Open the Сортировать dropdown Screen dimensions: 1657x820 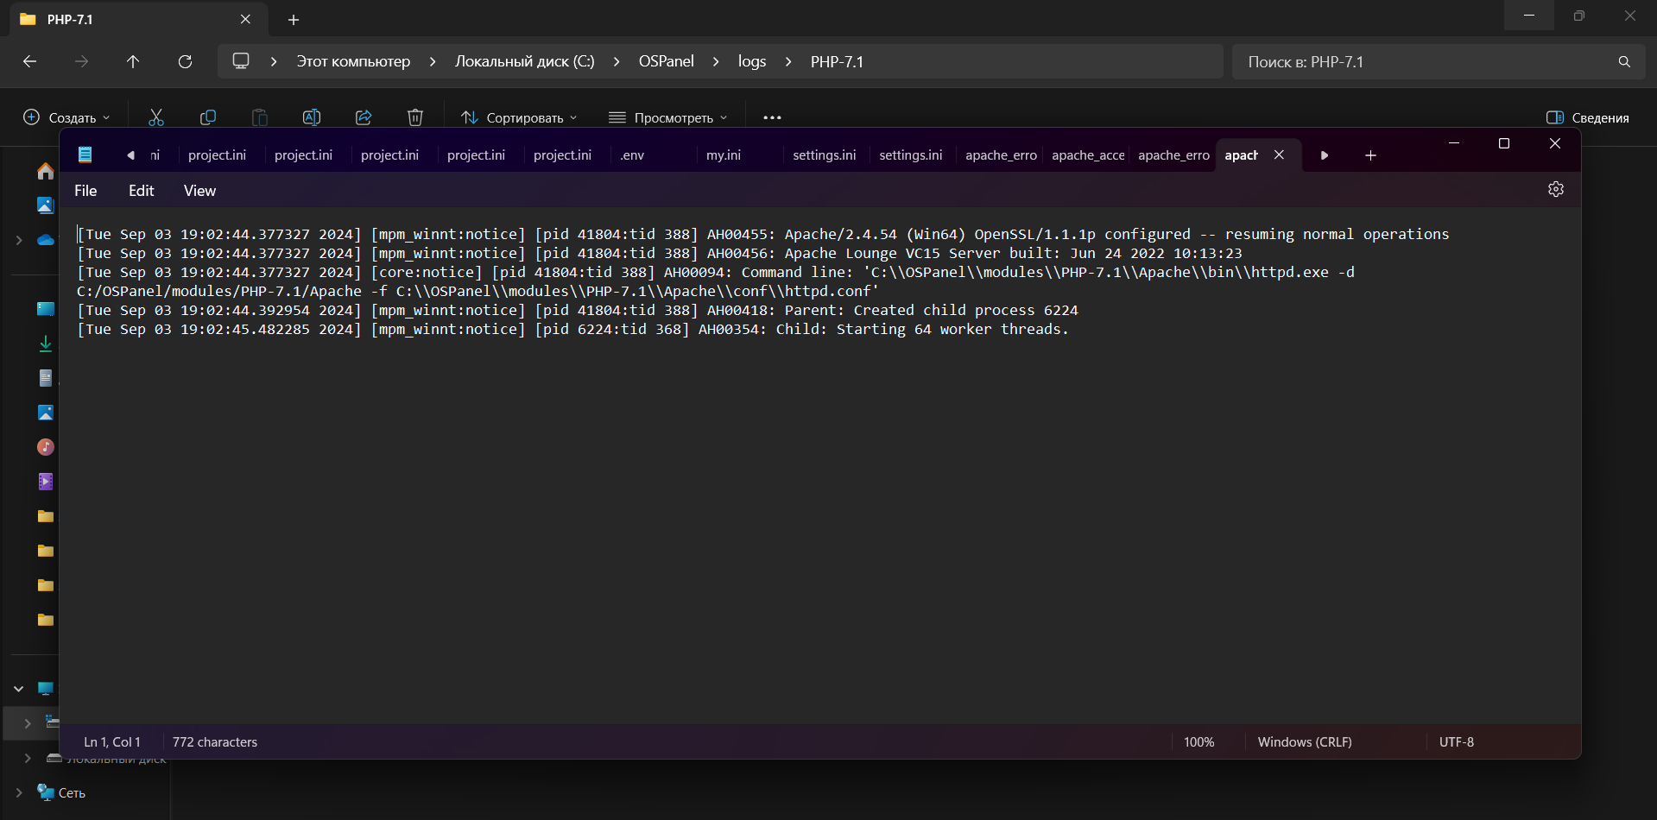(519, 117)
